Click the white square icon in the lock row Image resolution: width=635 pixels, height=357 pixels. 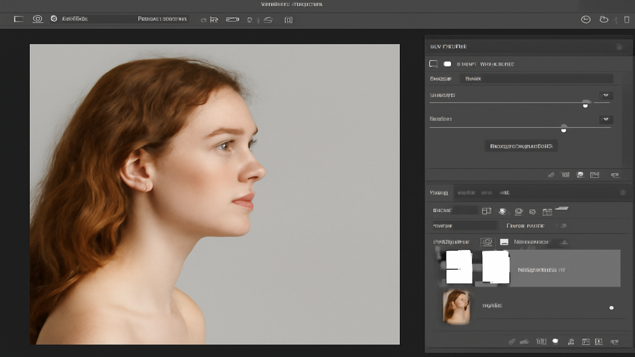[x=504, y=242]
